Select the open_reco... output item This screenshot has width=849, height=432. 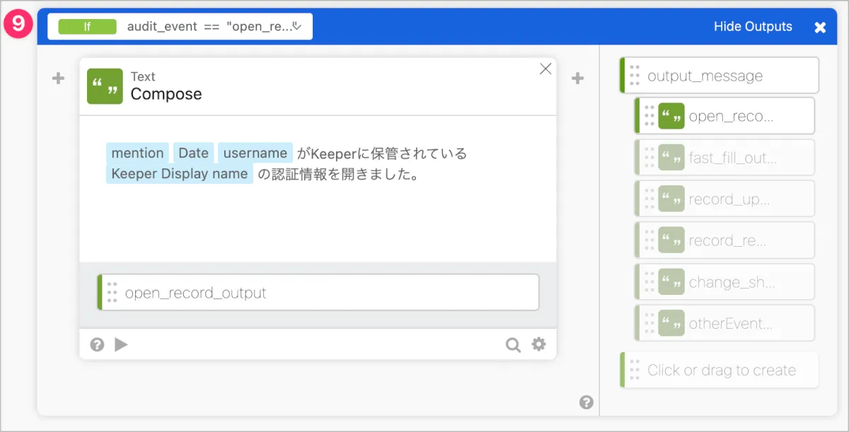coord(730,117)
